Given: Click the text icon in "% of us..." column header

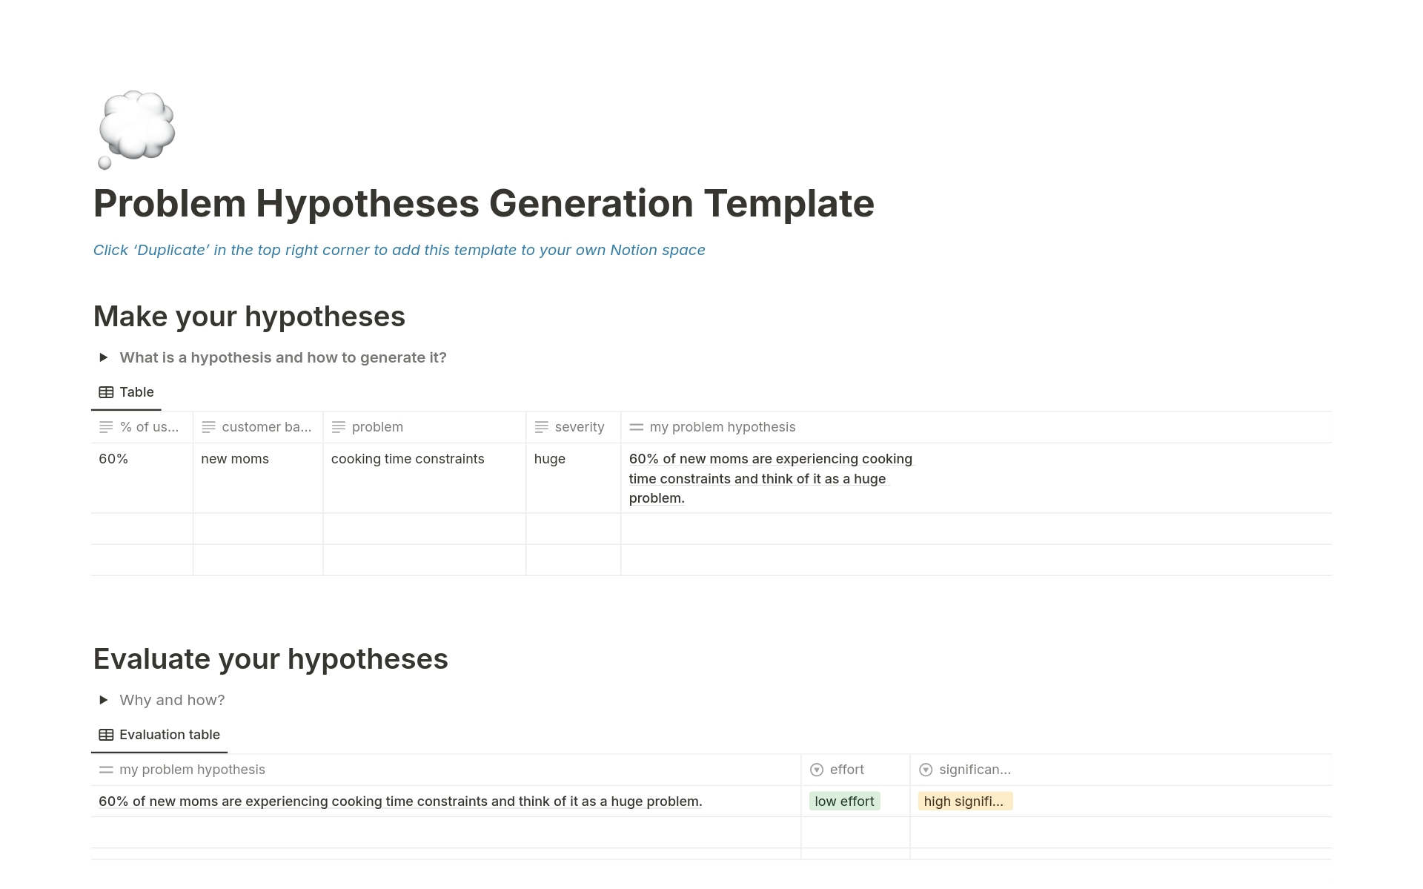Looking at the screenshot, I should [105, 426].
